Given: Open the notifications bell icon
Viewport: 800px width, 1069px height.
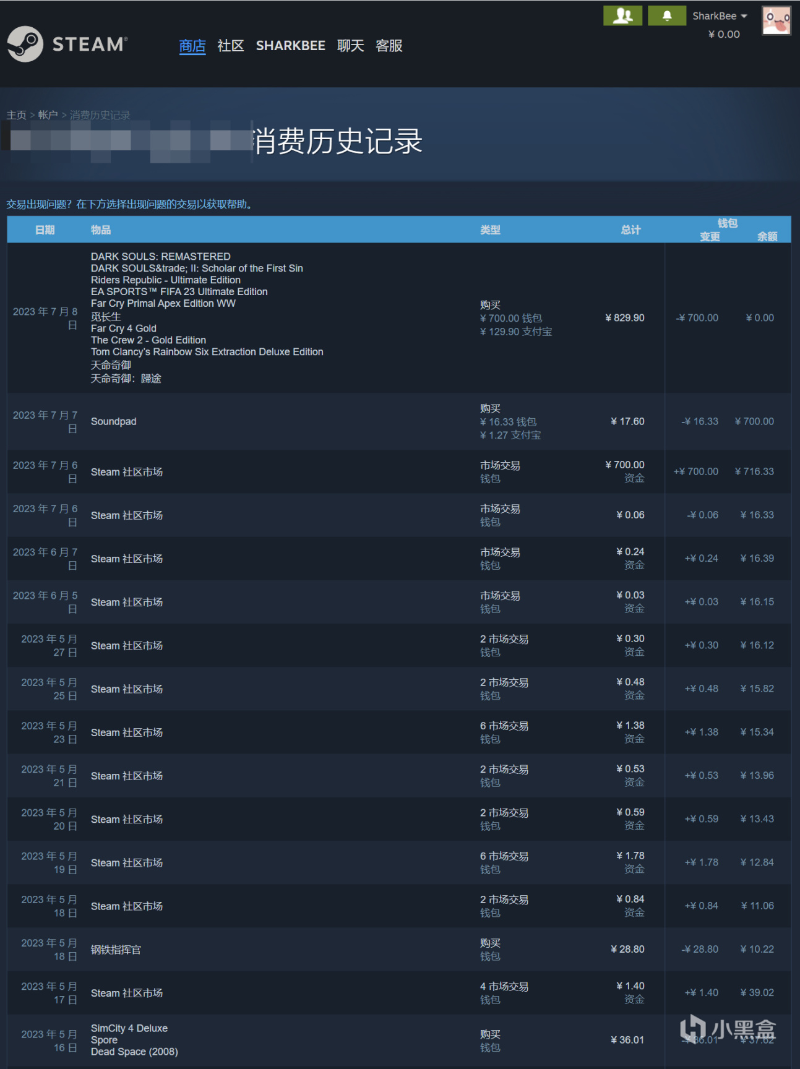Looking at the screenshot, I should click(667, 15).
